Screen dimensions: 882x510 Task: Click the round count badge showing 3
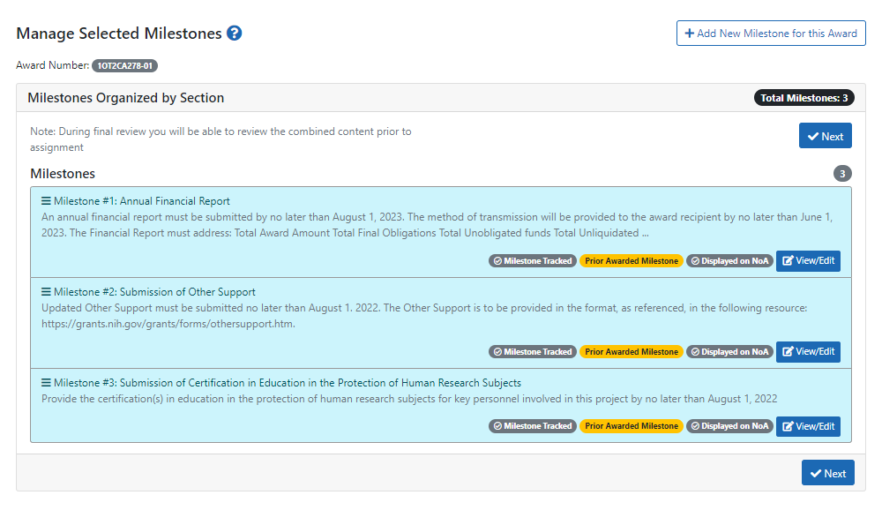pos(842,173)
